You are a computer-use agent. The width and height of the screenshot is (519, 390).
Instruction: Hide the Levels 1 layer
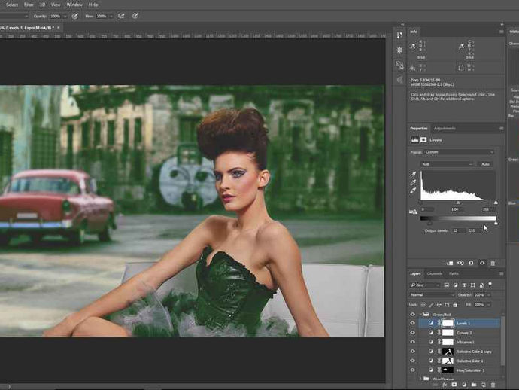tap(412, 322)
